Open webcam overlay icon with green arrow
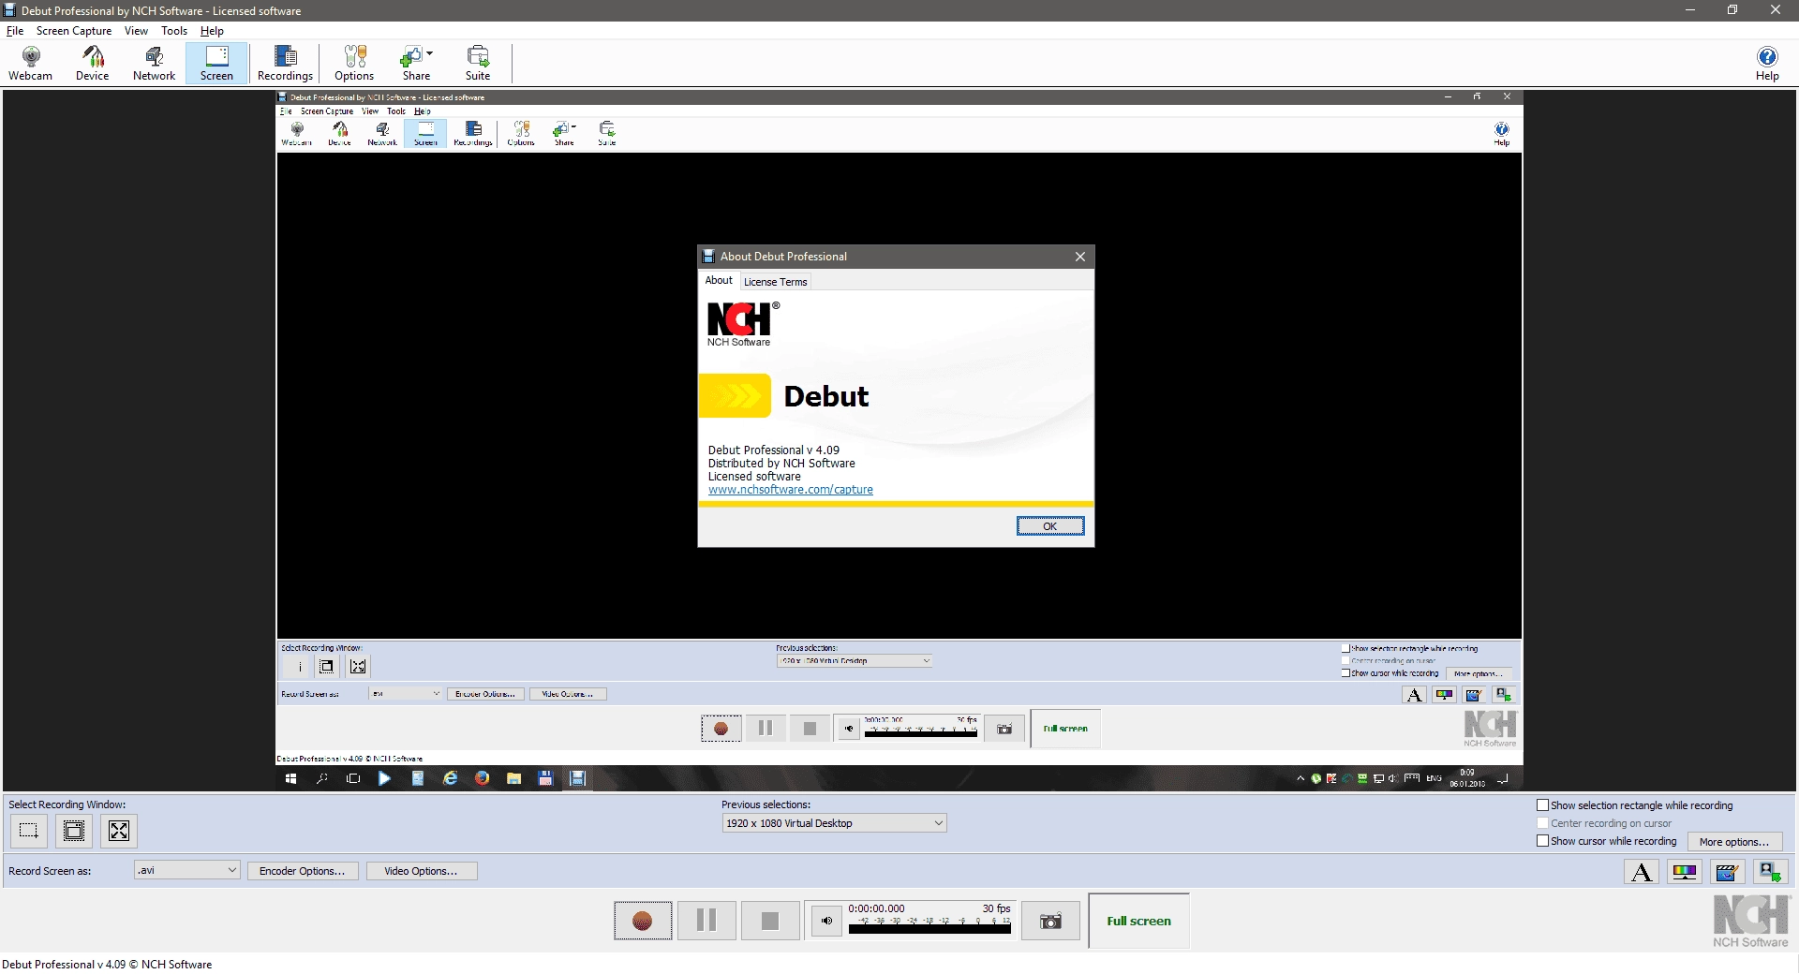Viewport: 1799px width, 974px height. click(x=1770, y=872)
